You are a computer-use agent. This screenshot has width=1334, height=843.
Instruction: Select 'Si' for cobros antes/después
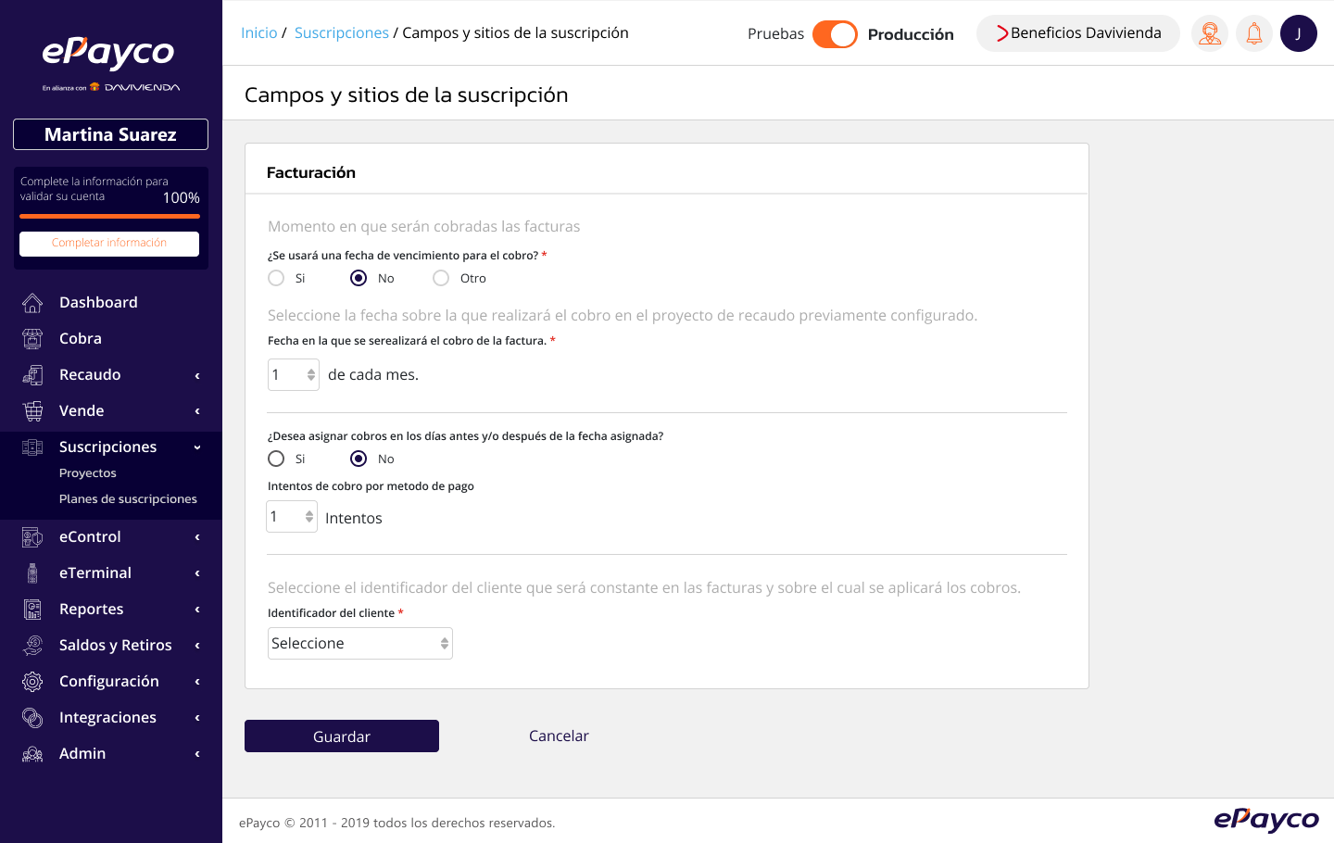[x=276, y=459]
